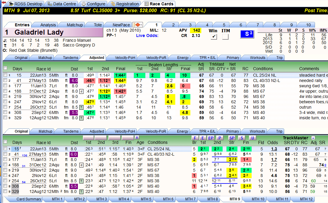Image resolution: width=328 pixels, height=203 pixels.
Task: Click the 'needed rally' comment
Action: click(x=311, y=81)
